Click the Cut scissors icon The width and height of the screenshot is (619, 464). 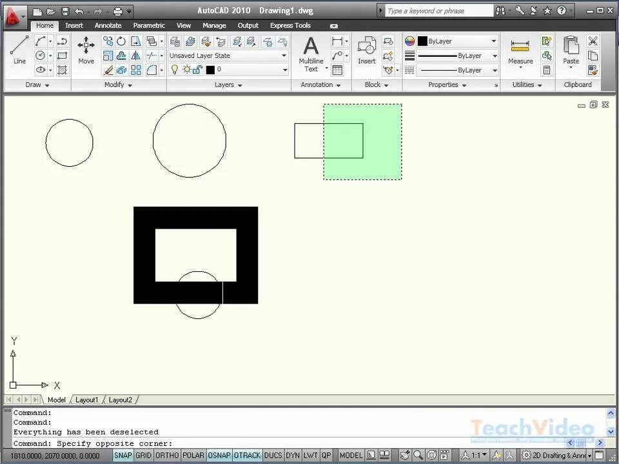click(x=593, y=41)
